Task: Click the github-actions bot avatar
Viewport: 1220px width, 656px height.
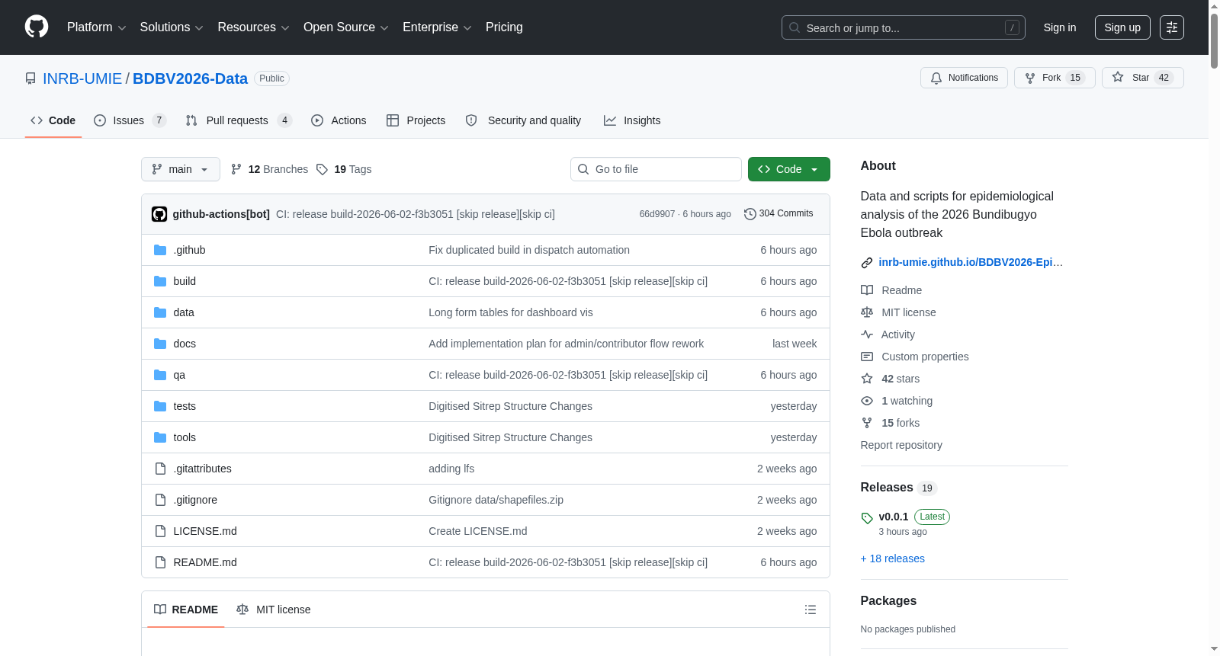Action: coord(159,214)
